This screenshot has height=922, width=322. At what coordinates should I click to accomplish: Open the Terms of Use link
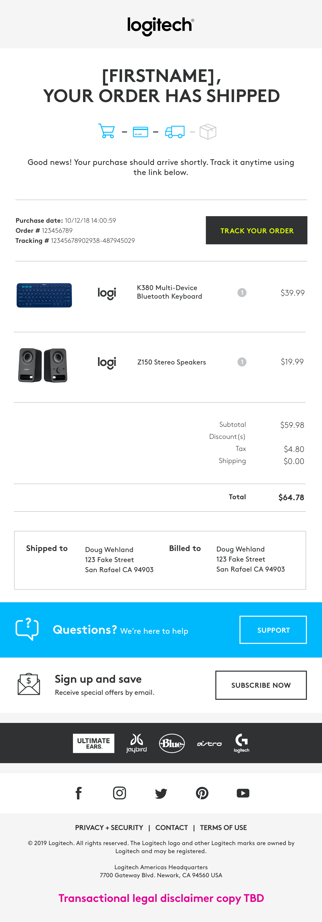[223, 827]
